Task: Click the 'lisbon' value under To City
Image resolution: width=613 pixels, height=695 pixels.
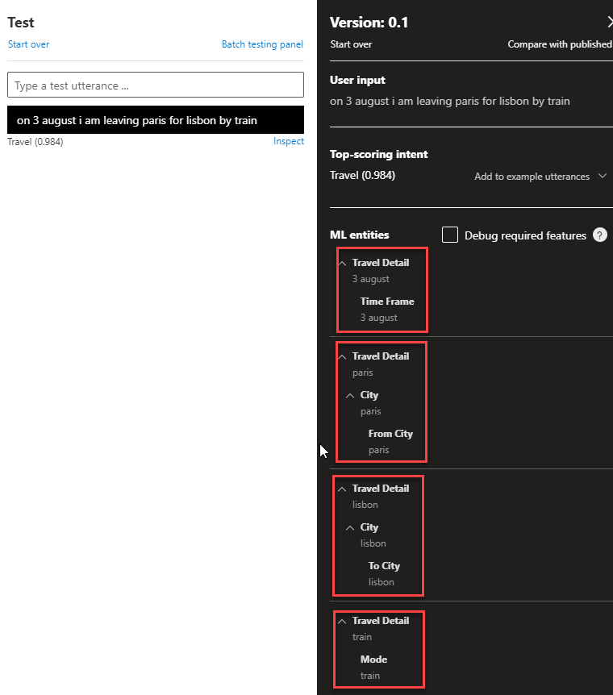Action: coord(381,582)
